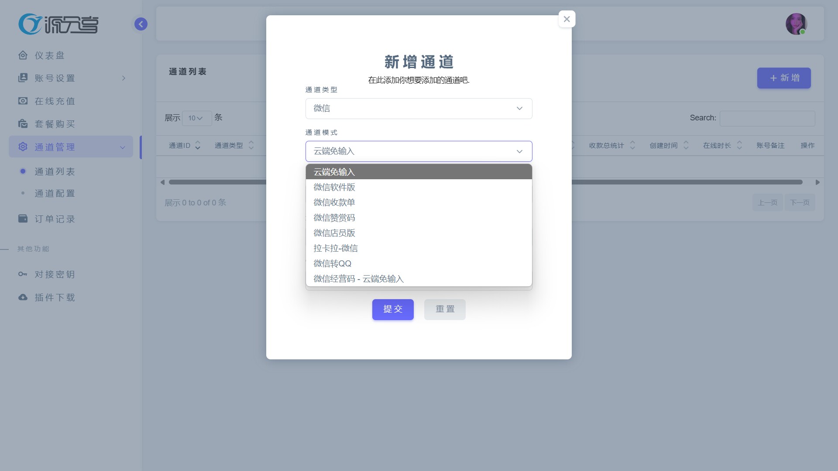The image size is (838, 471).
Task: Select the 在线充值 recharge icon
Action: (23, 101)
